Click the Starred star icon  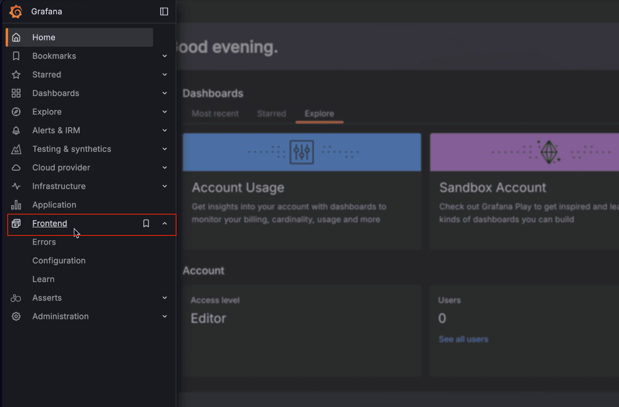(16, 75)
